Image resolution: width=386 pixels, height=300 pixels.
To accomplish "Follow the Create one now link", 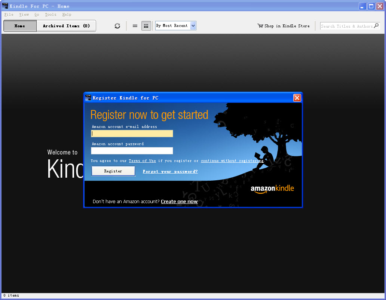I will tap(179, 202).
